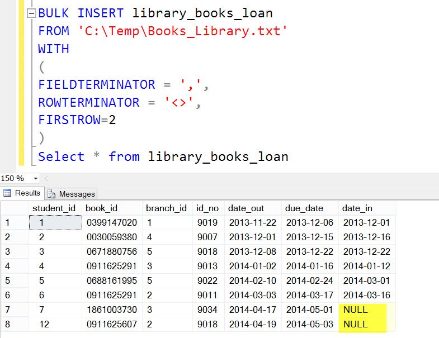Select date_in cell 2014-03-01

click(367, 280)
